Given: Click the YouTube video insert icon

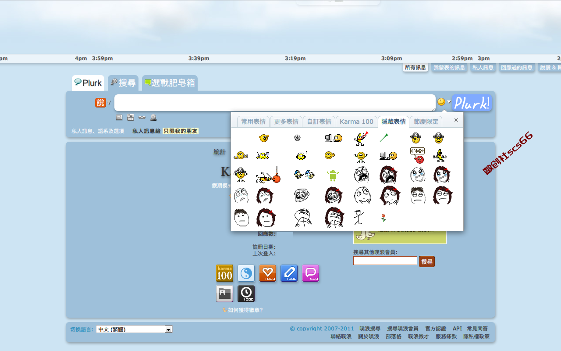Looking at the screenshot, I should [131, 117].
